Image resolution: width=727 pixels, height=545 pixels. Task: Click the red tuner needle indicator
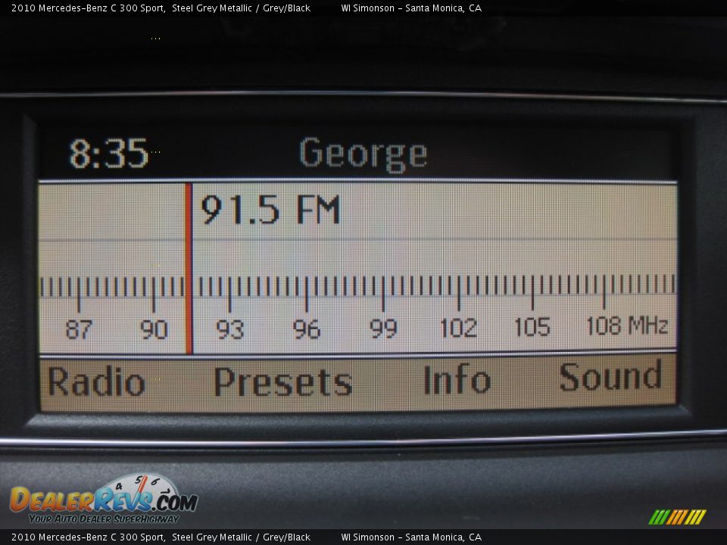pos(189,269)
